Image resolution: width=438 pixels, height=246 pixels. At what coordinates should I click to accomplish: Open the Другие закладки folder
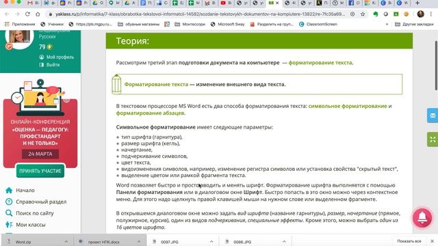[x=414, y=25]
